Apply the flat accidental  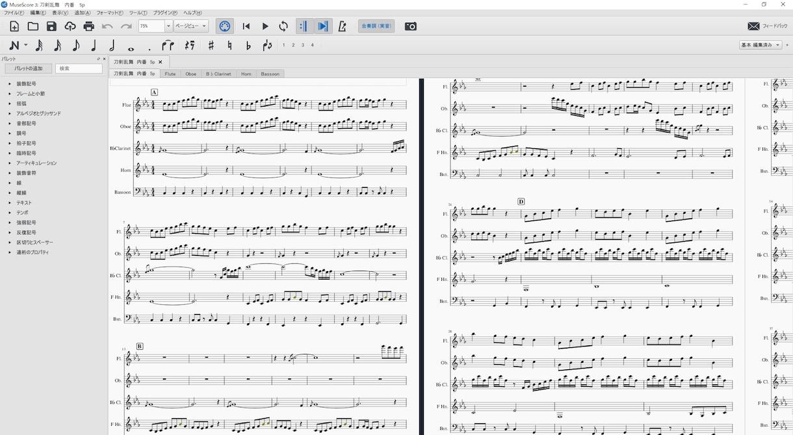(248, 46)
